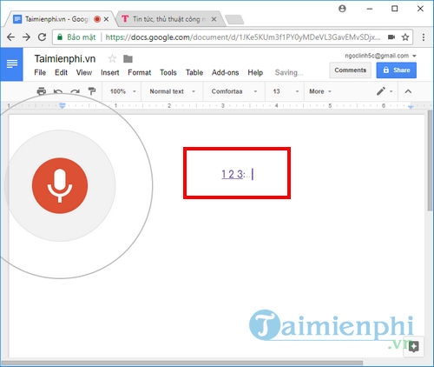Open the font size 13 dropdown
Image resolution: width=434 pixels, height=367 pixels.
[286, 91]
